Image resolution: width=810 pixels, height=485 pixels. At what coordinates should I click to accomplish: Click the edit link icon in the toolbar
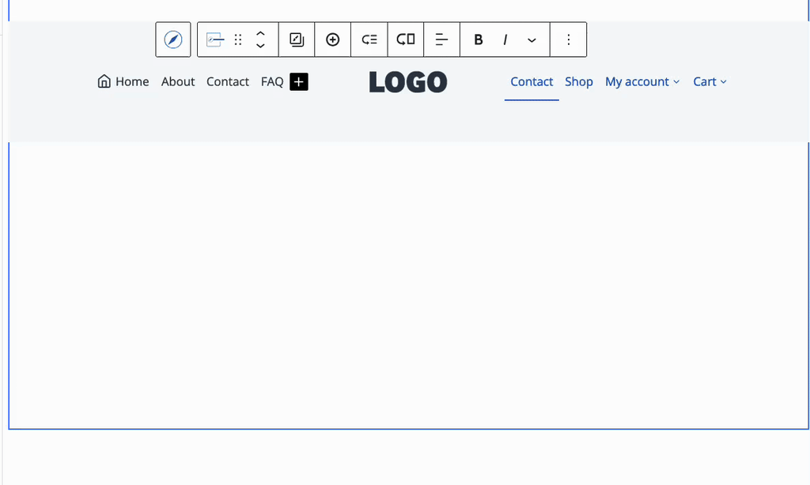click(x=297, y=39)
